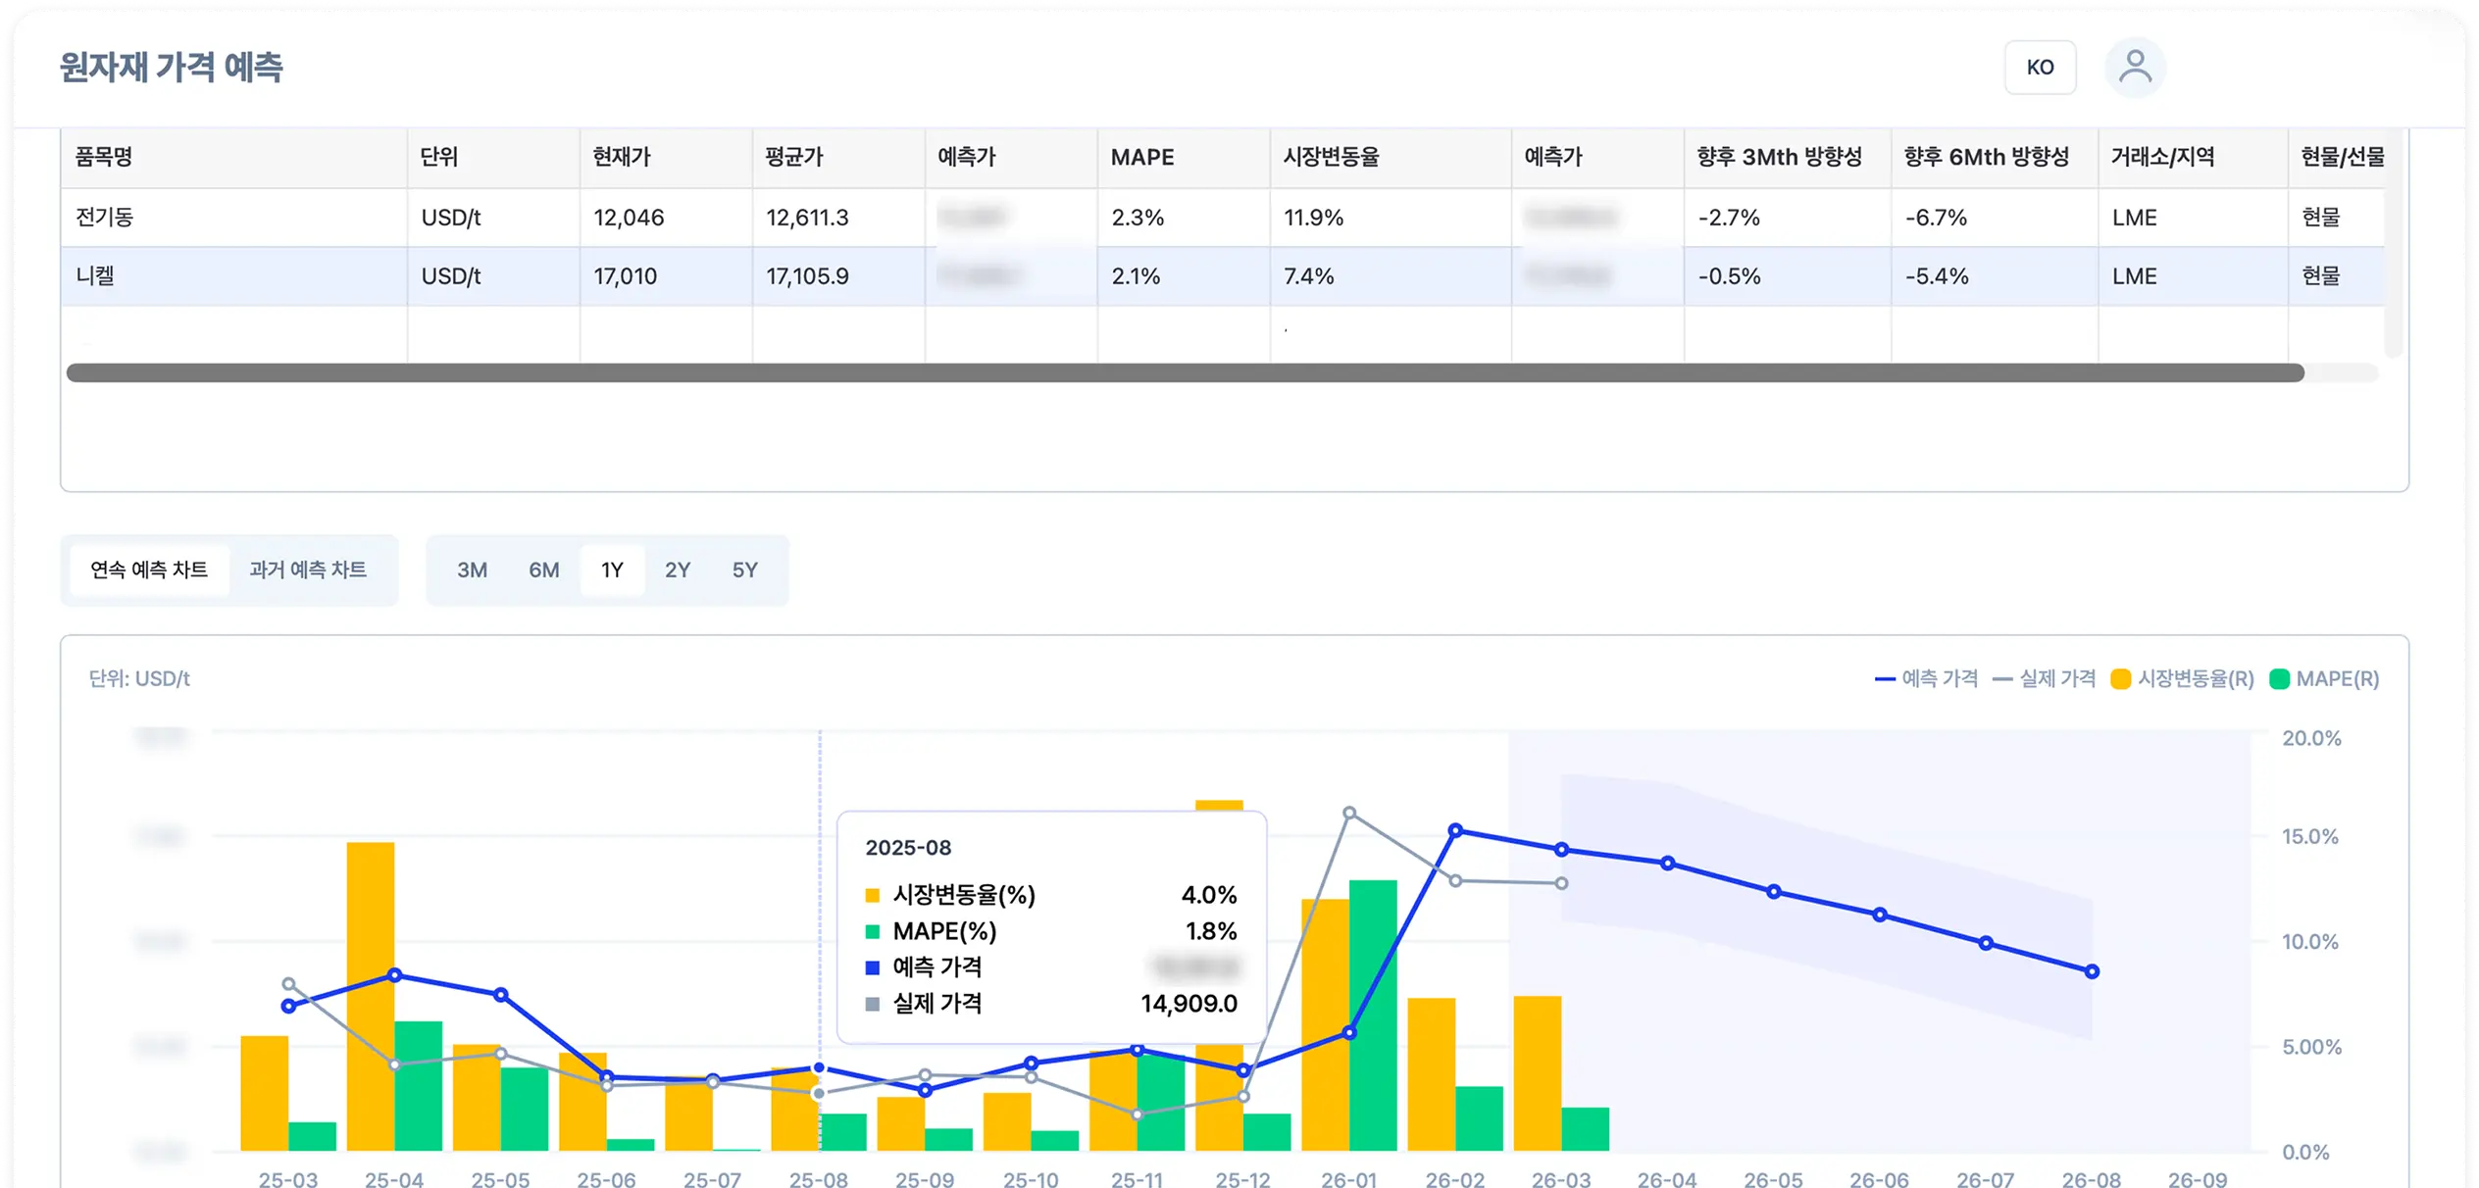This screenshot has height=1188, width=2479.
Task: Click the table horizontal scrollbar
Action: (1185, 372)
